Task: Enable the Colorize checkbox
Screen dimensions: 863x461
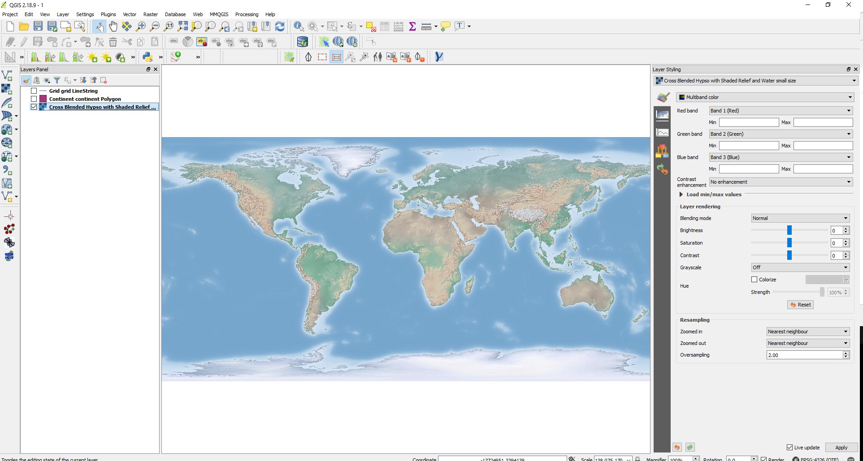Action: pyautogui.click(x=754, y=280)
